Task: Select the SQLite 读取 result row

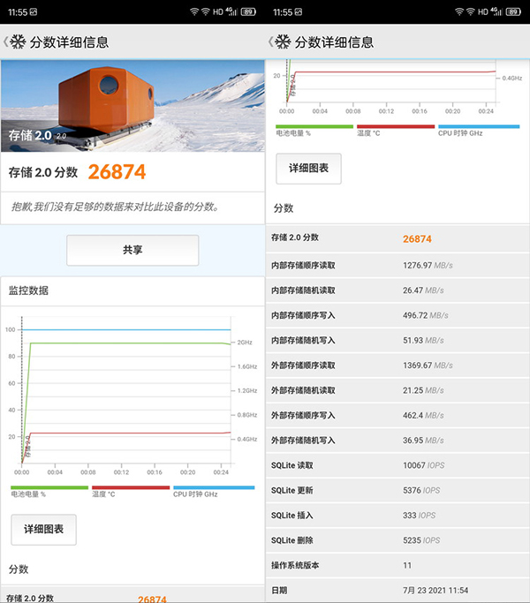Action: tap(397, 465)
